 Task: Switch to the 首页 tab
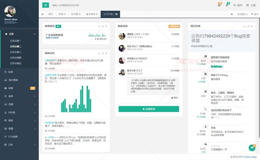click(x=51, y=14)
